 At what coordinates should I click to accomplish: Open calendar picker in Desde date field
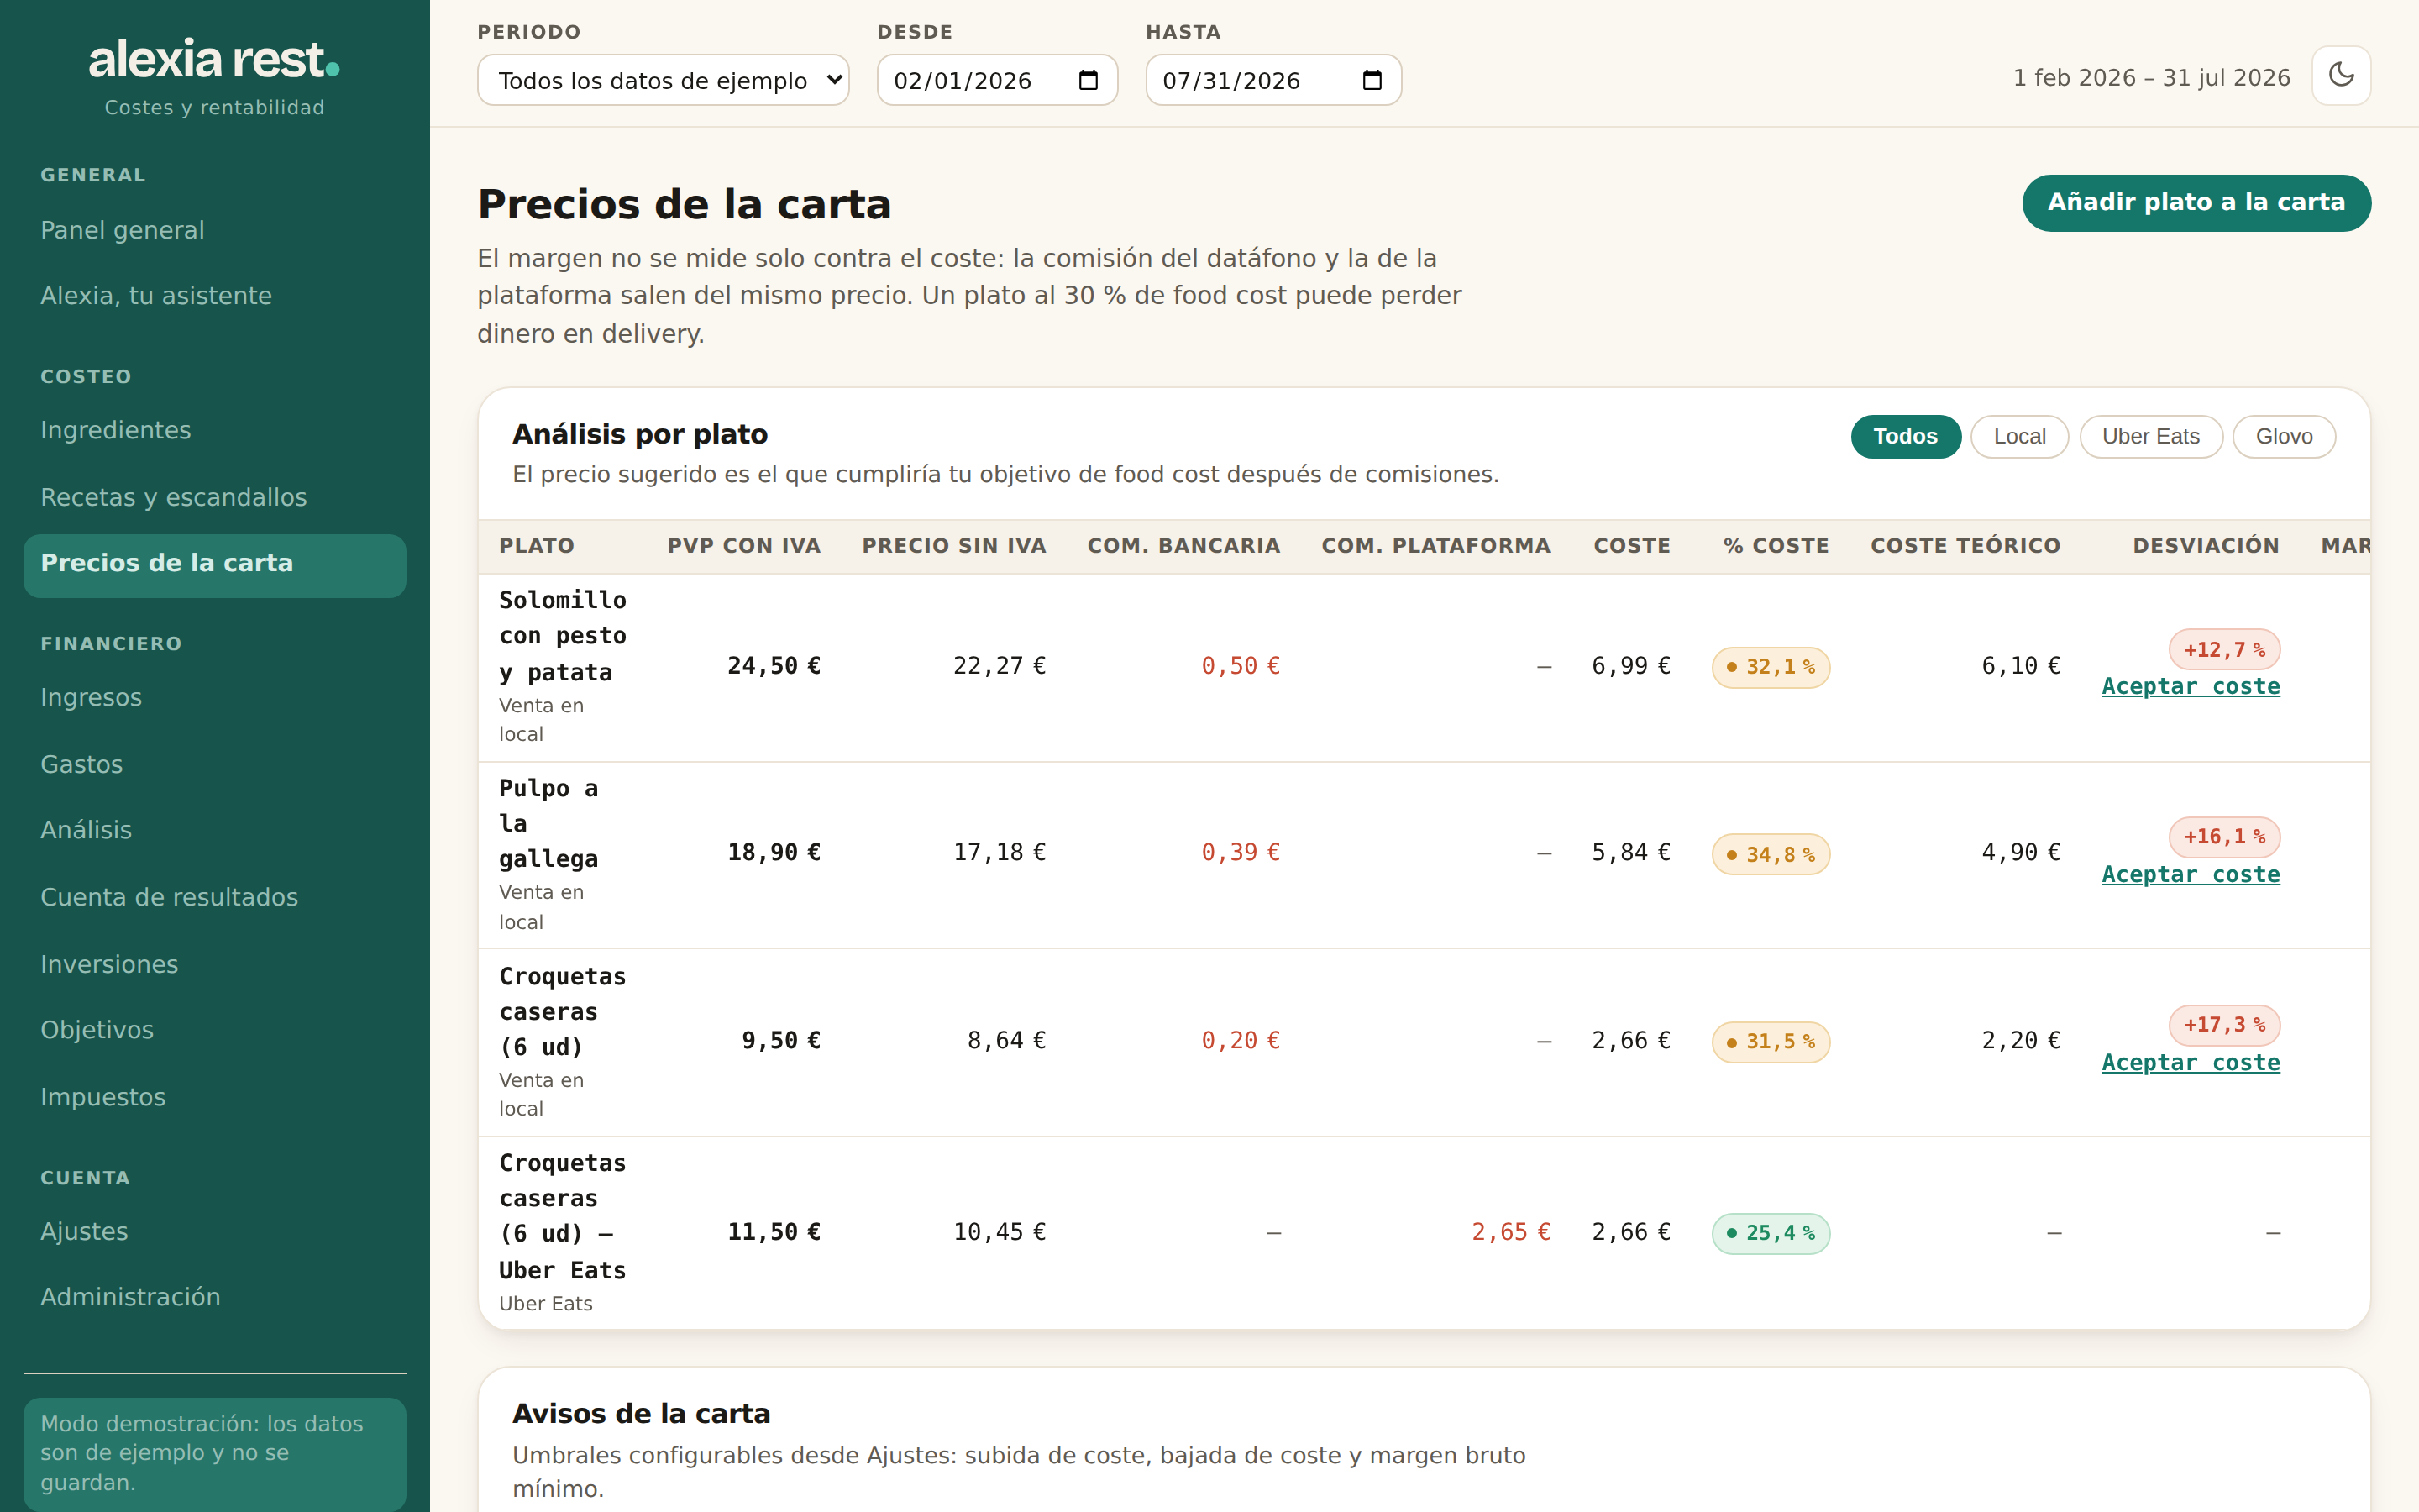coord(1089,80)
